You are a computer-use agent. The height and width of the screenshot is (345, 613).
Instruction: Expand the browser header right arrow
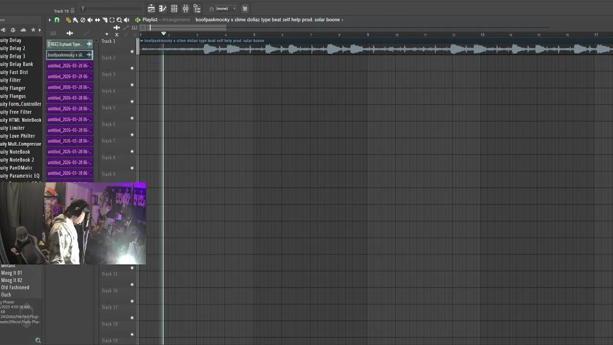[40, 30]
